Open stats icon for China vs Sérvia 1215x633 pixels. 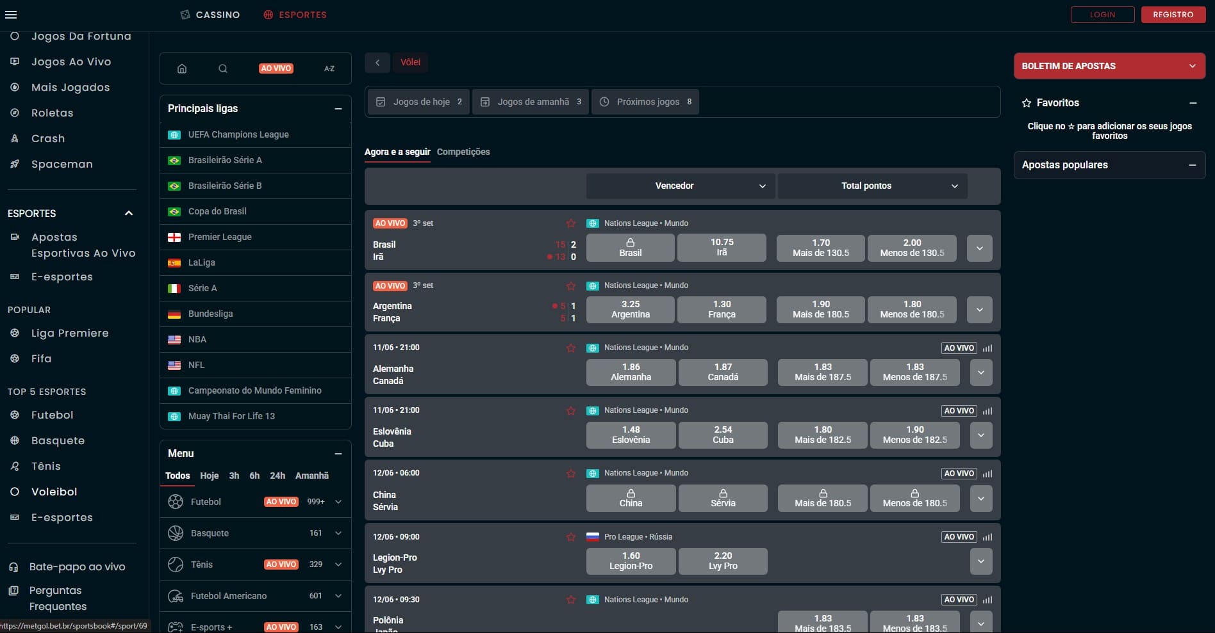988,474
